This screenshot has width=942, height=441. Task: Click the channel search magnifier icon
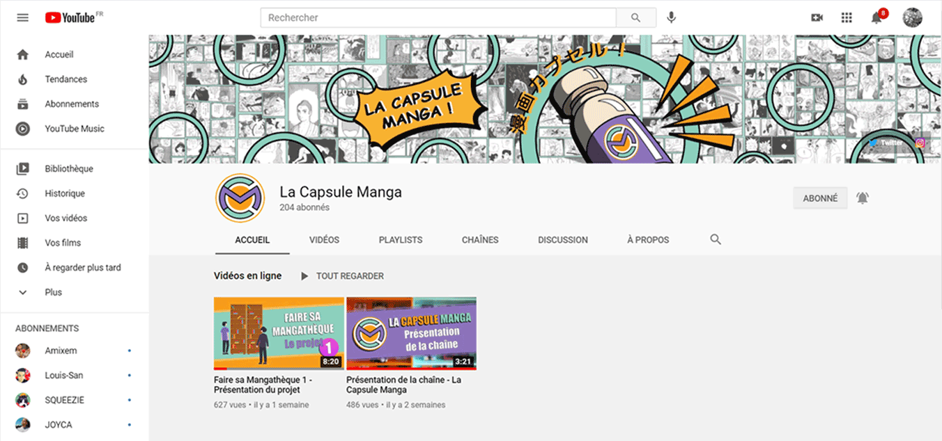(716, 239)
